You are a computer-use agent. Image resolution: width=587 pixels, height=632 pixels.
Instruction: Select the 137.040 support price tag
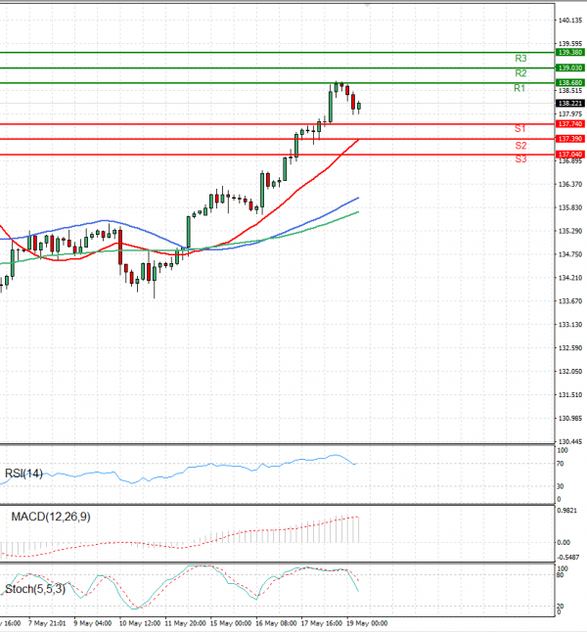tap(569, 155)
